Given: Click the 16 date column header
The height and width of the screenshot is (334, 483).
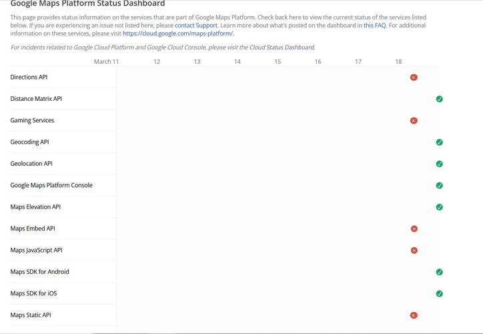Looking at the screenshot, I should pos(318,61).
